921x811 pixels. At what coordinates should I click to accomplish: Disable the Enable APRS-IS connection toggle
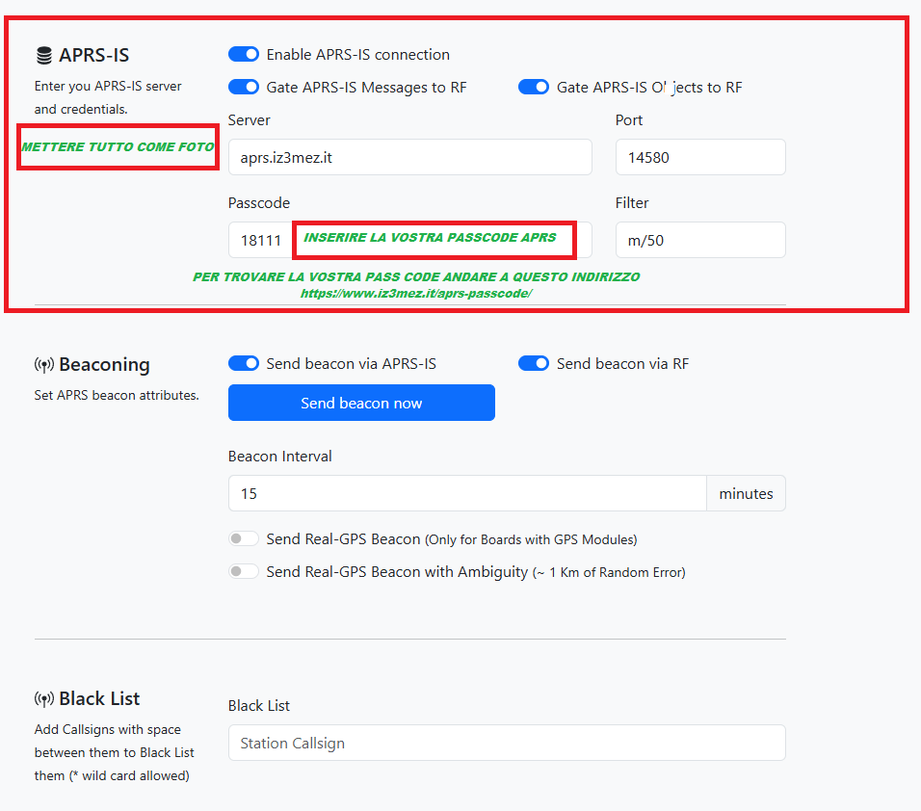(x=244, y=55)
